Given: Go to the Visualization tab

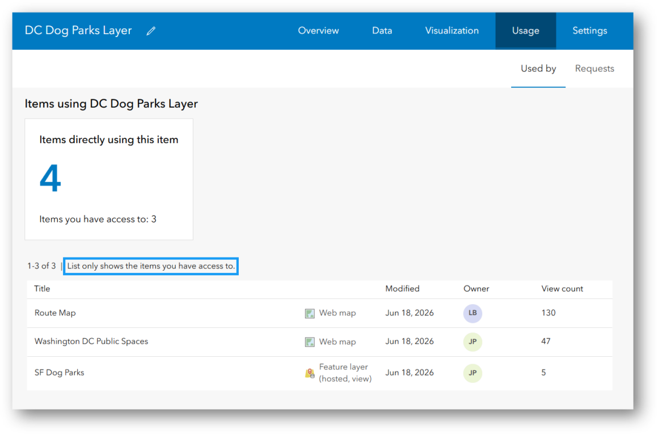Looking at the screenshot, I should coord(452,31).
